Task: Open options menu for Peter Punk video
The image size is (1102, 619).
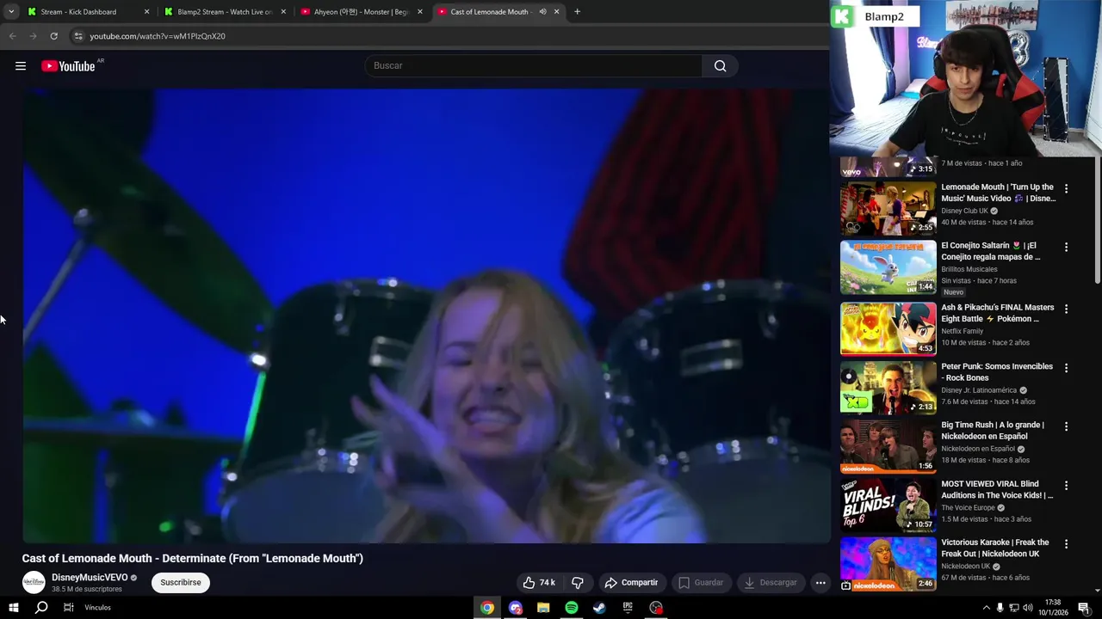Action: pos(1066,367)
